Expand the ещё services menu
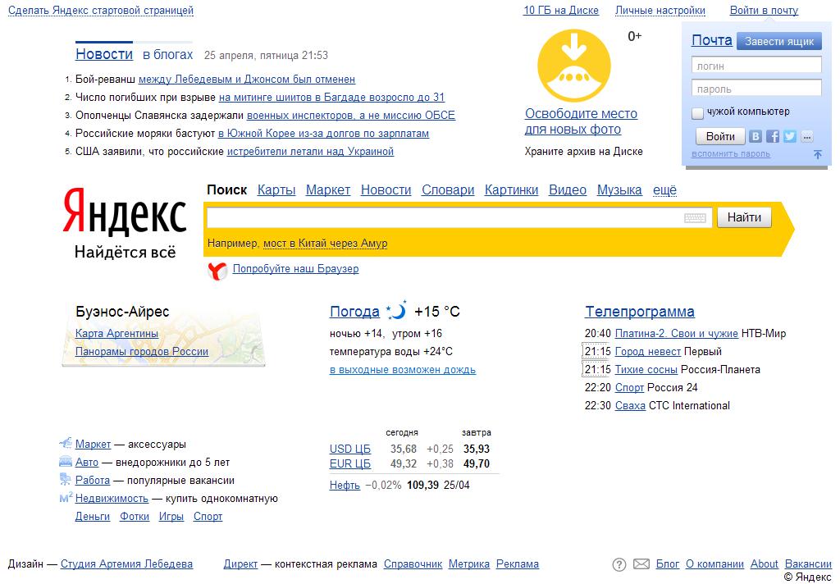840x584 pixels. click(664, 190)
